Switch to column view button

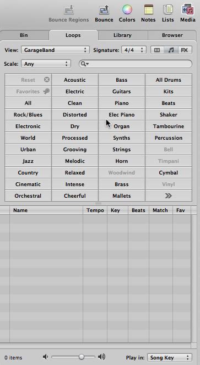pos(157,50)
